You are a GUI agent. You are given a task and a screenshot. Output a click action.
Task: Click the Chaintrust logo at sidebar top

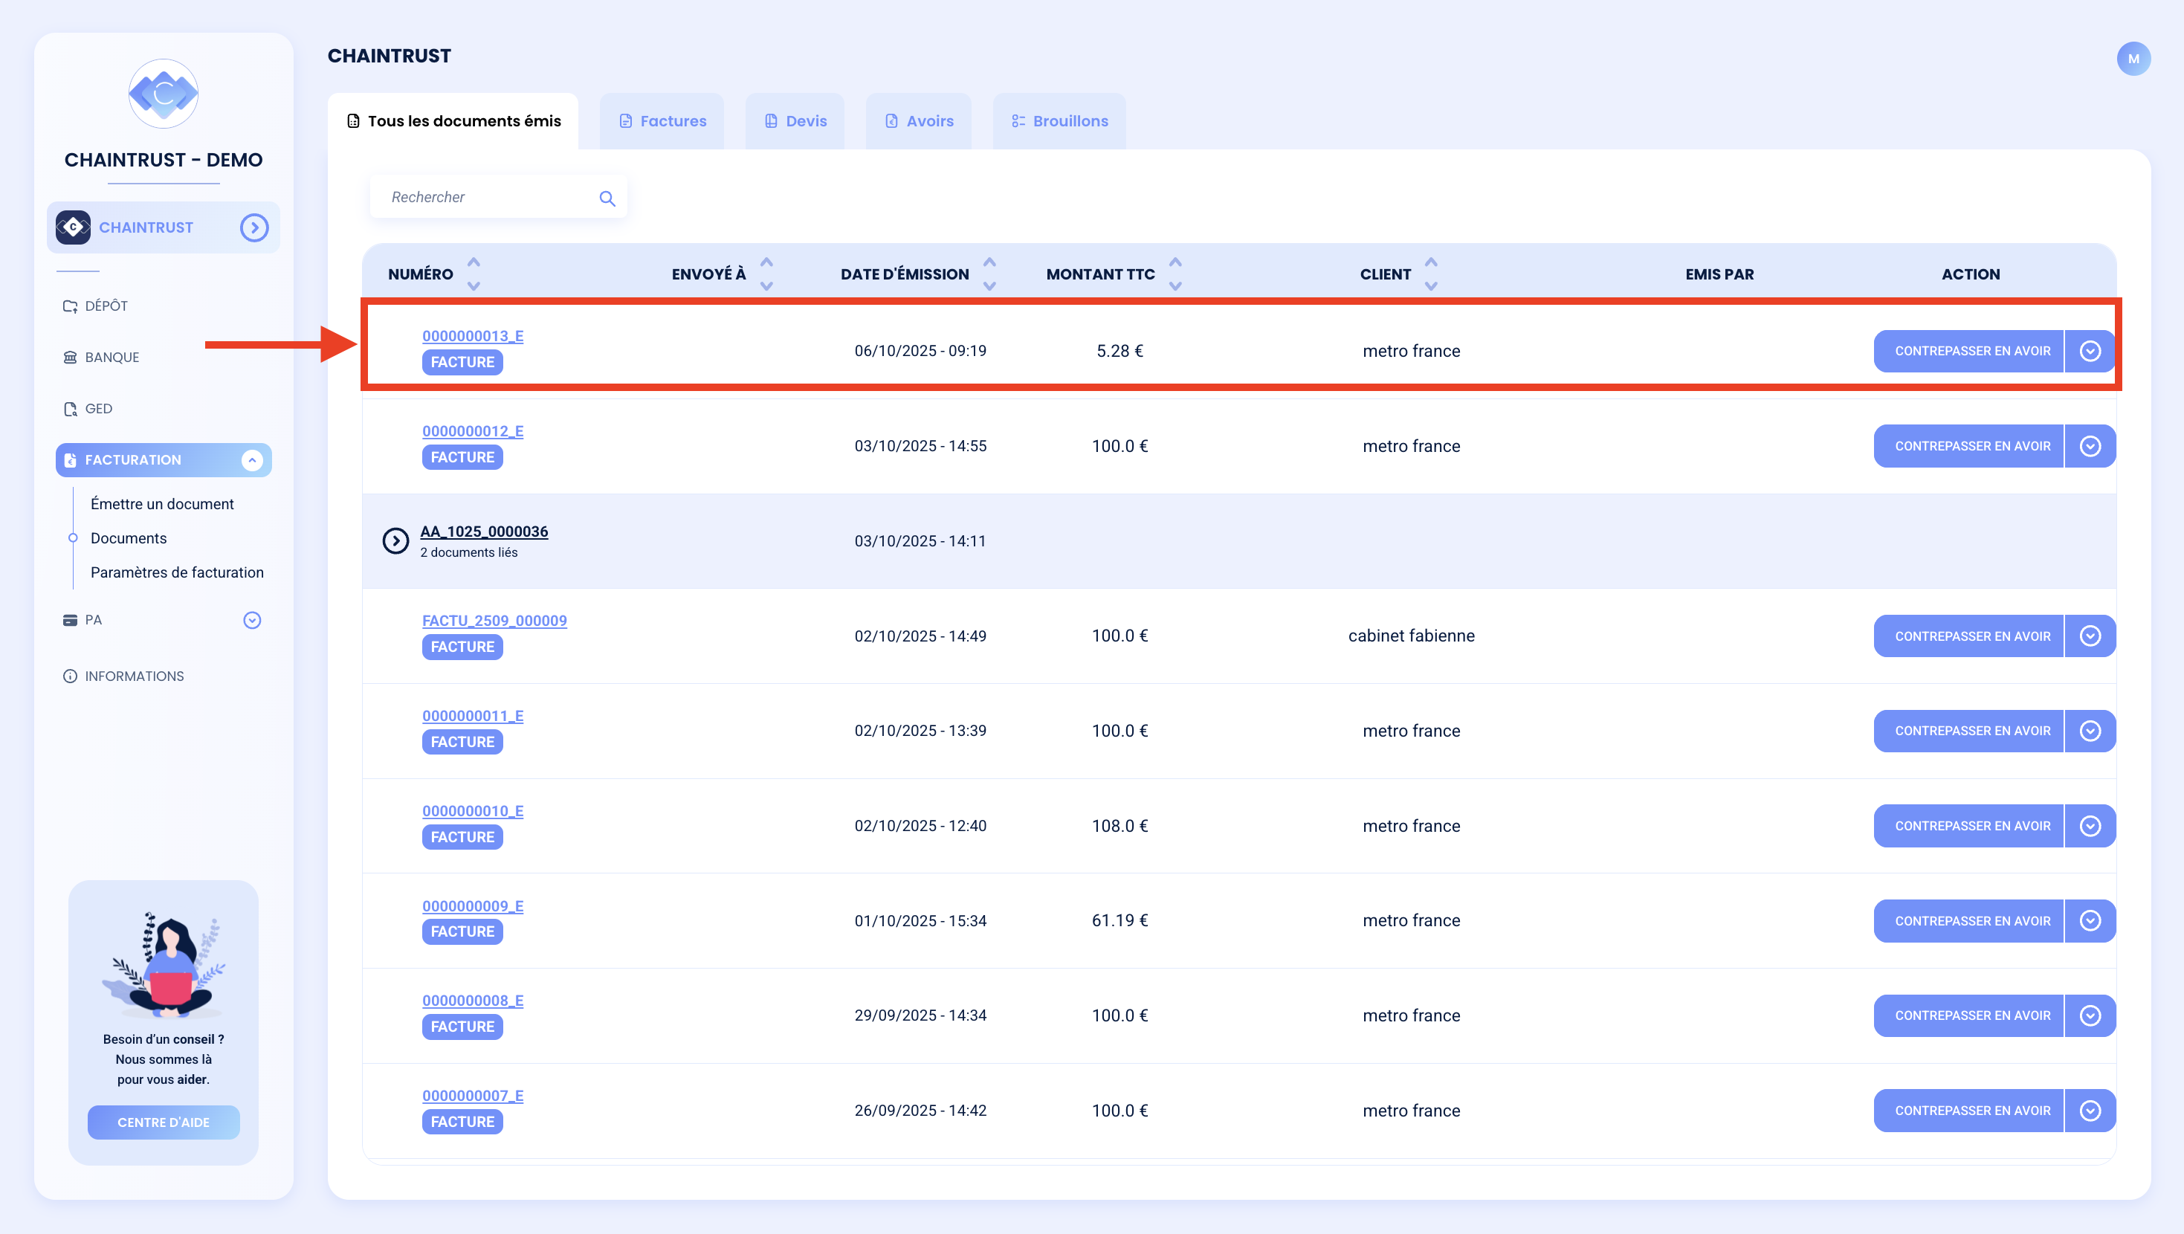click(x=164, y=93)
